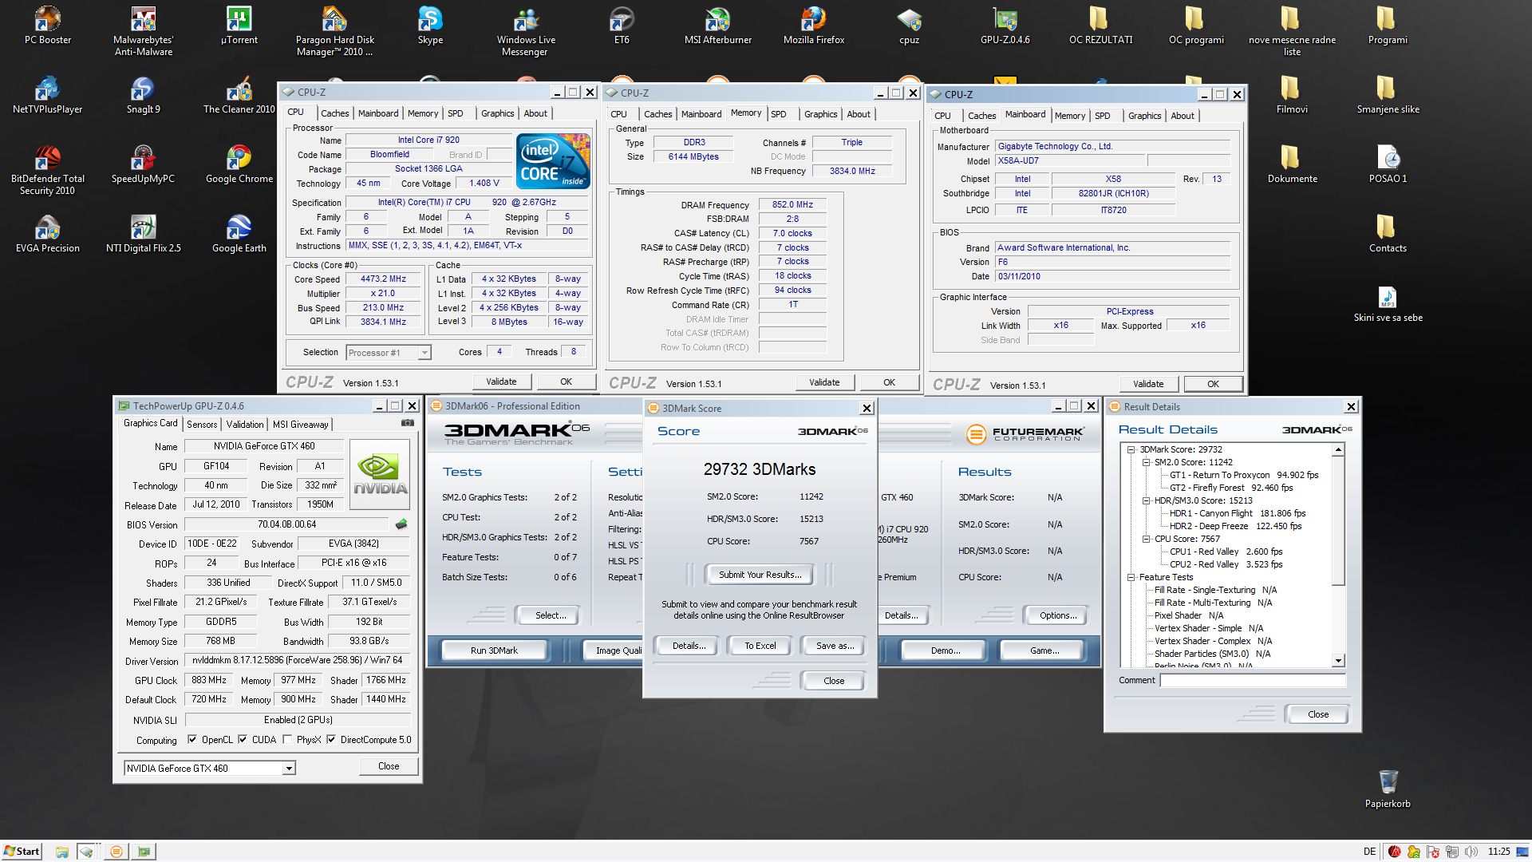Click the Run 3DMark button
The height and width of the screenshot is (862, 1532).
[494, 650]
